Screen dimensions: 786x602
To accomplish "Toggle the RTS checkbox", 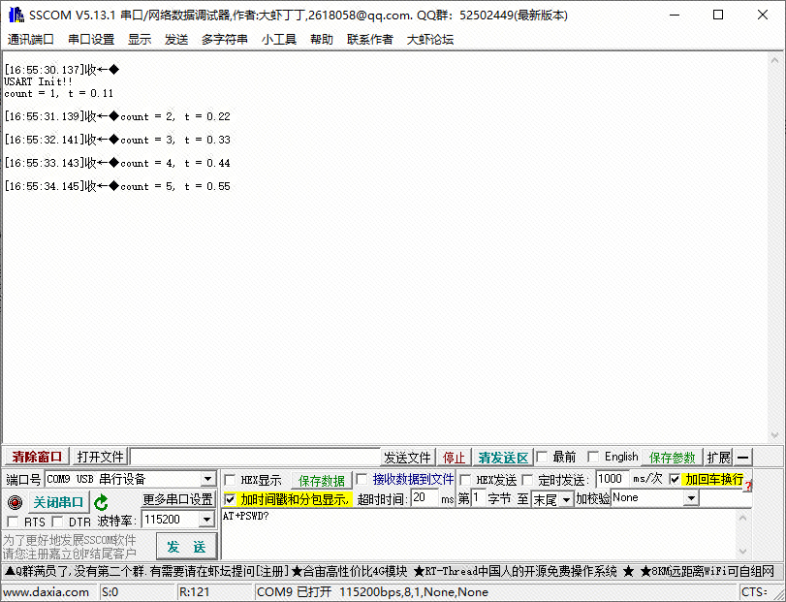I will pos(13,522).
